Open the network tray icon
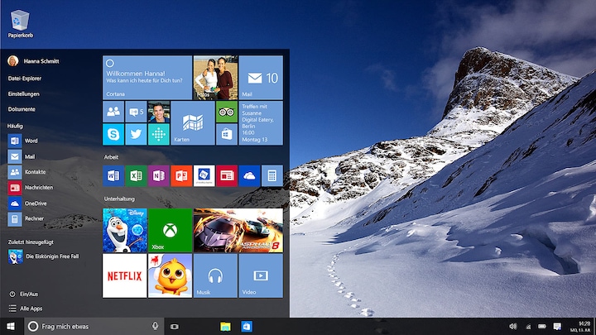Image resolution: width=596 pixels, height=335 pixels. 528,326
